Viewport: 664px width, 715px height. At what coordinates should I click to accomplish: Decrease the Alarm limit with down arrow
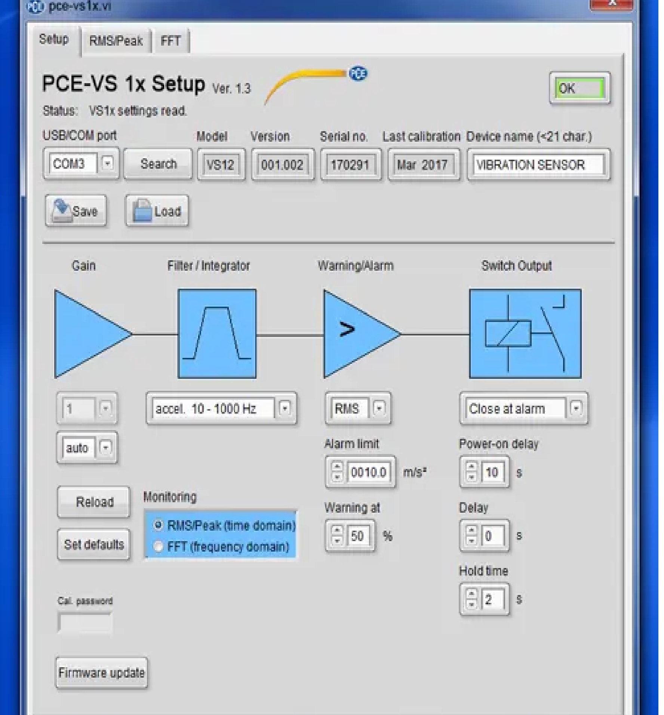(x=337, y=477)
